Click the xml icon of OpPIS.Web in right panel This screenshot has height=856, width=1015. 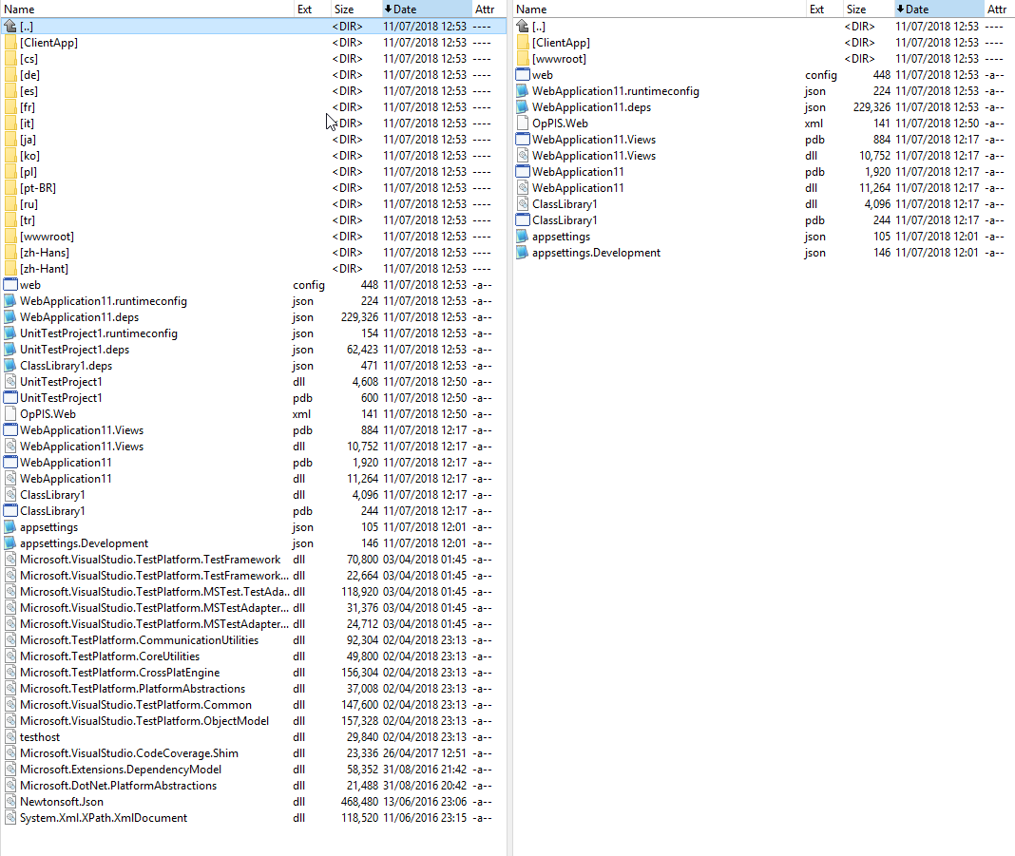(522, 123)
